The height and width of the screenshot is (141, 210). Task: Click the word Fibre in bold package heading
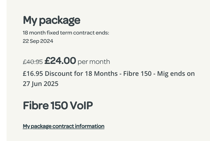click(35, 105)
